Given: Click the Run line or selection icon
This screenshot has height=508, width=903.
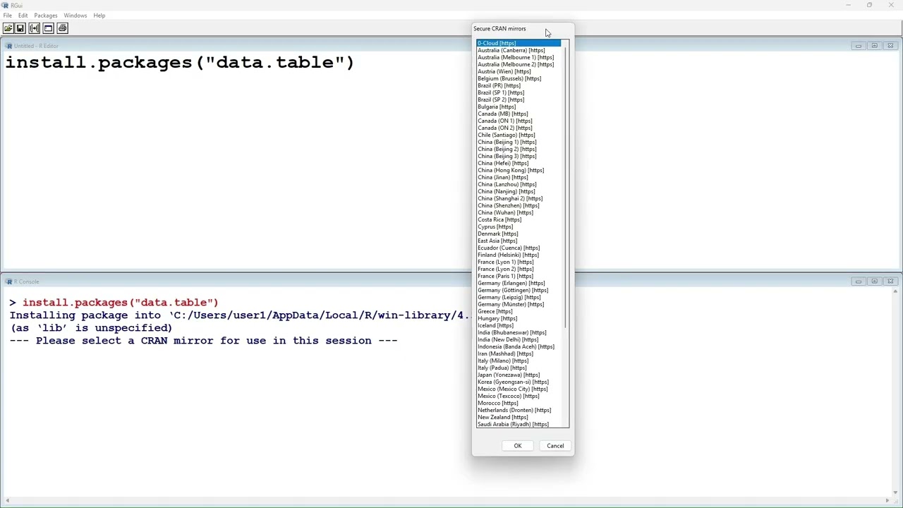Looking at the screenshot, I should tap(35, 28).
